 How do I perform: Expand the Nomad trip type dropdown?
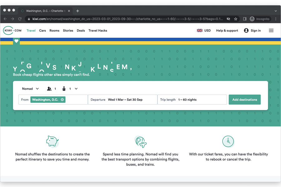30,89
